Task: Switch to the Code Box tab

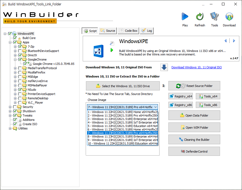Action: tap(128, 31)
